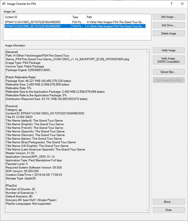Click the Category: gp line
This screenshot has height=221, width=188.
[14, 110]
